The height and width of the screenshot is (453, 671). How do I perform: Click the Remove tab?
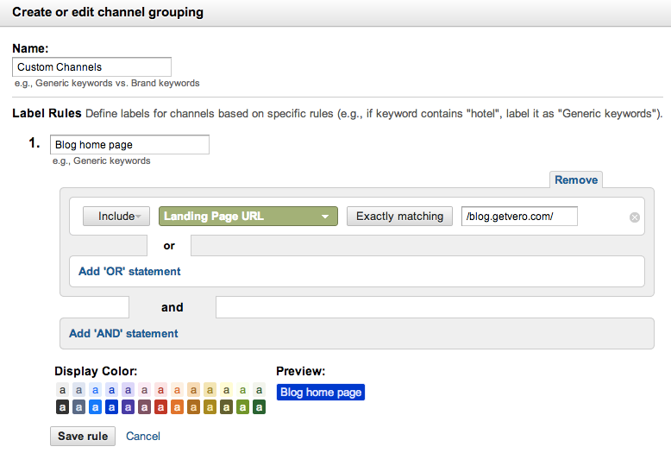[575, 179]
